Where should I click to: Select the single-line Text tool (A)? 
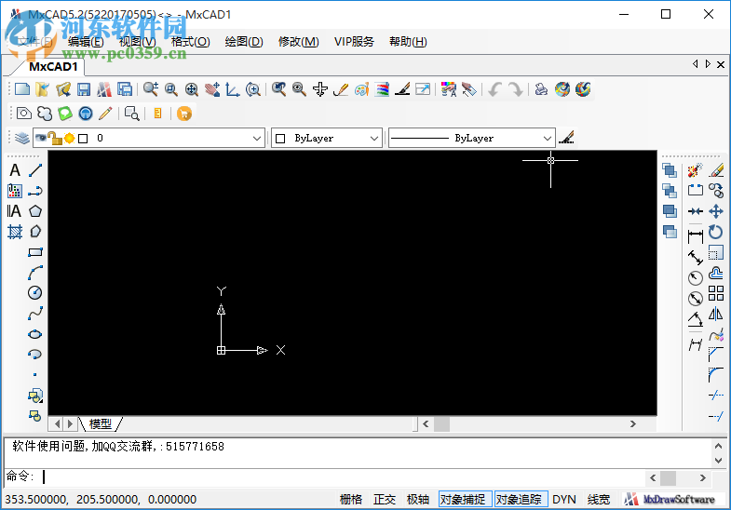click(x=15, y=170)
